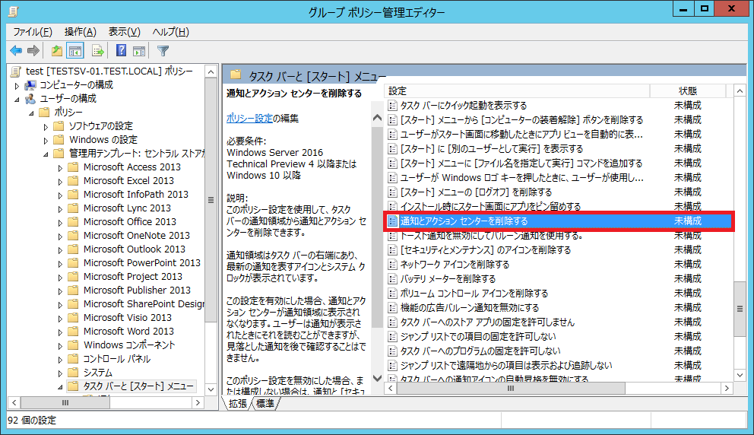Click the Windows コンポーネント folder icon

tap(73, 345)
